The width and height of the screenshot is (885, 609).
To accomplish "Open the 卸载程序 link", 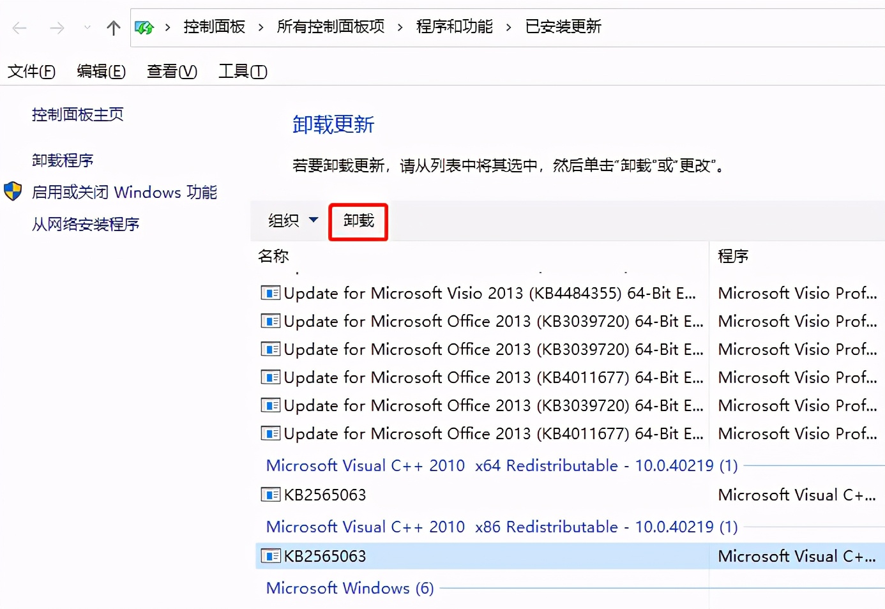I will pyautogui.click(x=62, y=160).
